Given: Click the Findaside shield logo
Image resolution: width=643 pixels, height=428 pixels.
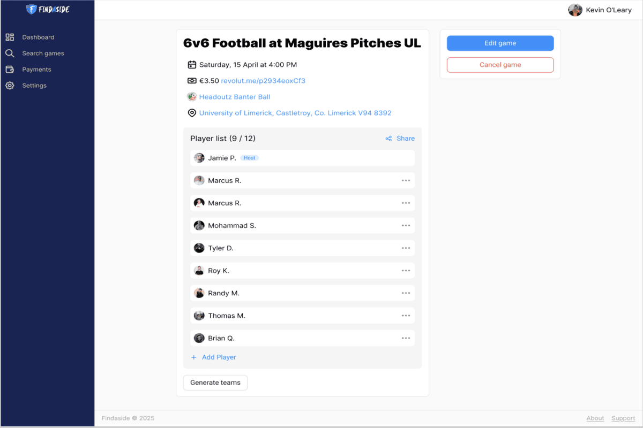Looking at the screenshot, I should tap(32, 10).
